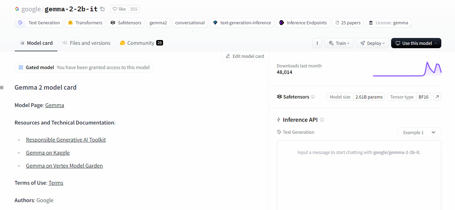Click the Downloads last month value 48,014
Screen dimensions: 455x210
coord(284,72)
